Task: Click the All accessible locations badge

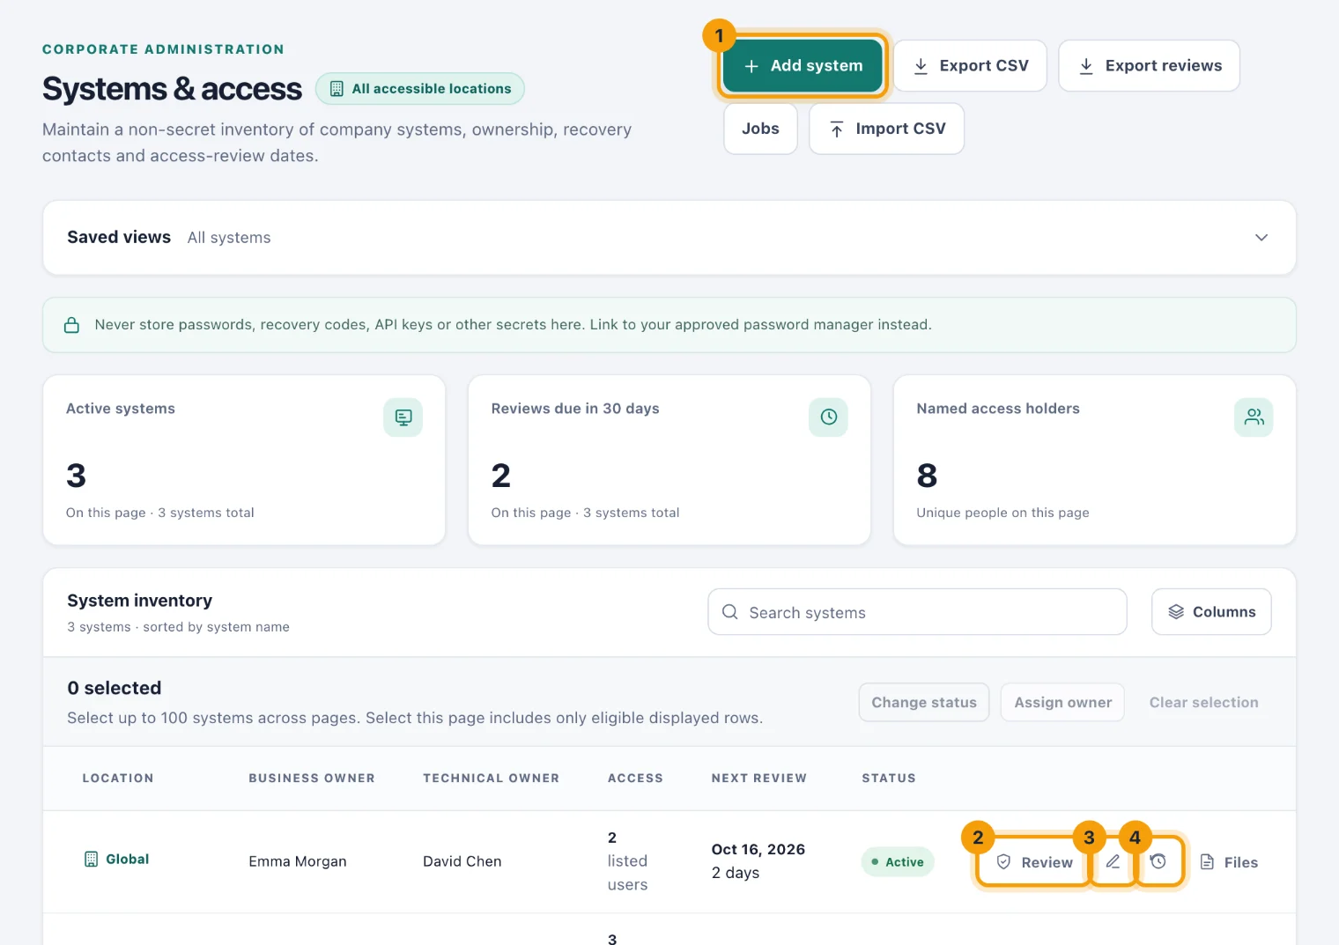Action: 420,89
